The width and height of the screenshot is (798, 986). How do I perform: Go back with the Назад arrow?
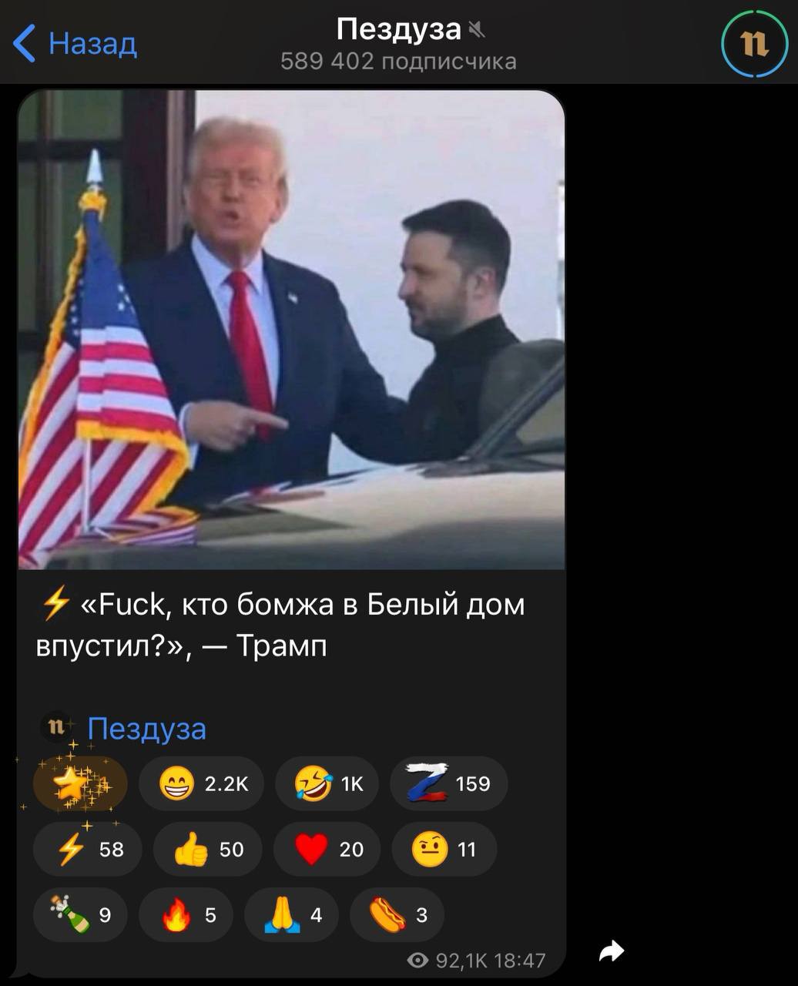(x=75, y=43)
